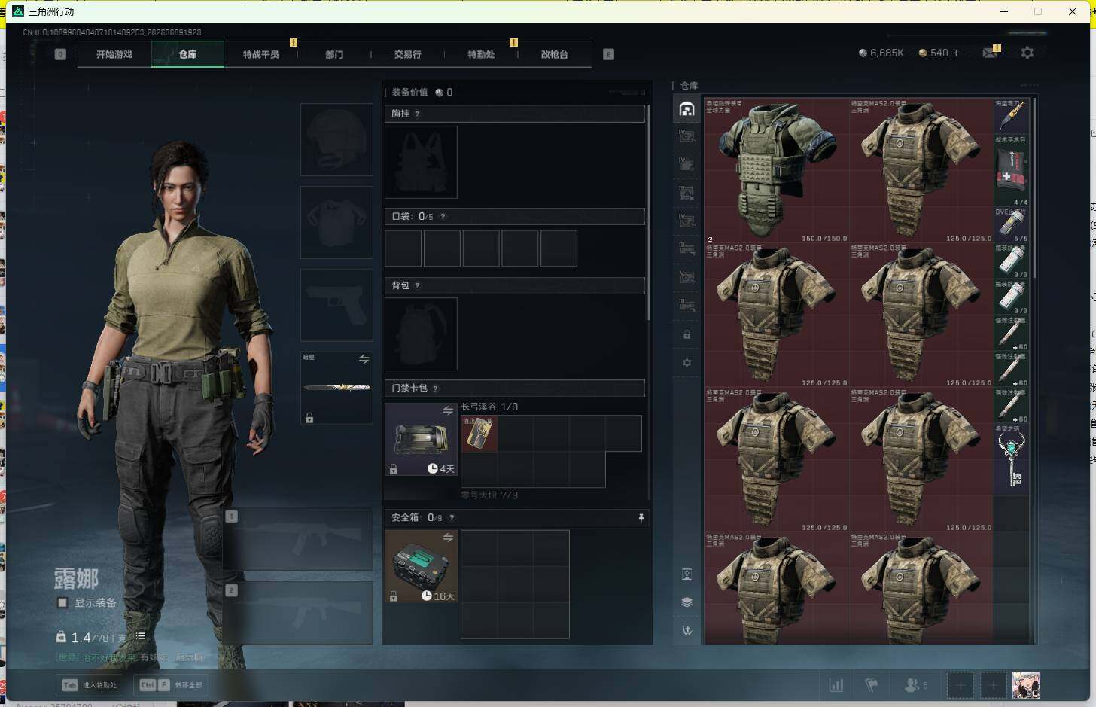Screen dimensions: 1096x707
Task: Select the empty body armor slot
Action: point(336,223)
